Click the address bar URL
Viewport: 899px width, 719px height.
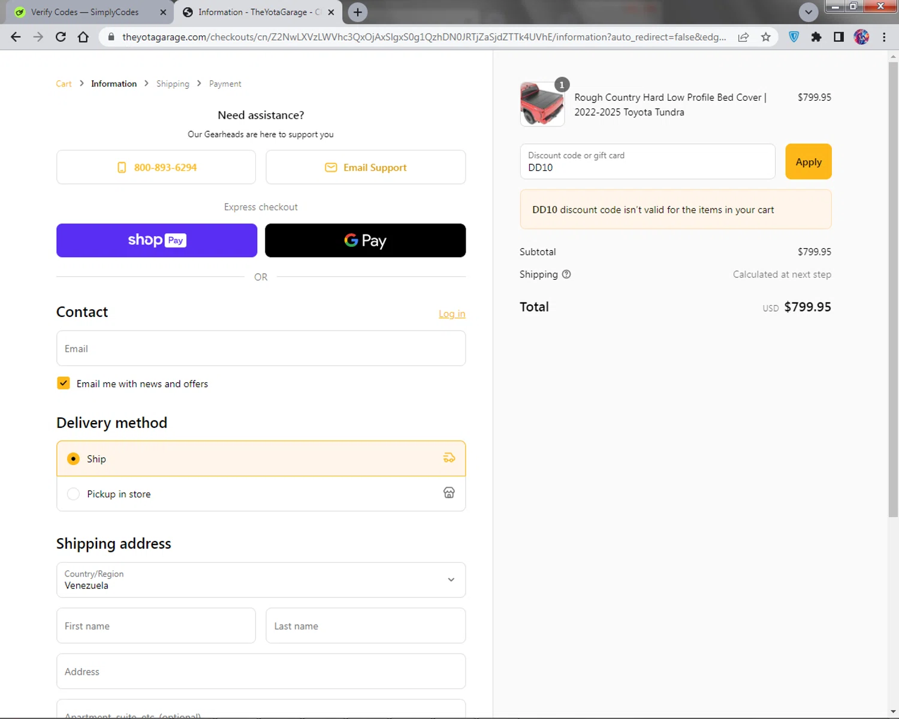point(424,37)
